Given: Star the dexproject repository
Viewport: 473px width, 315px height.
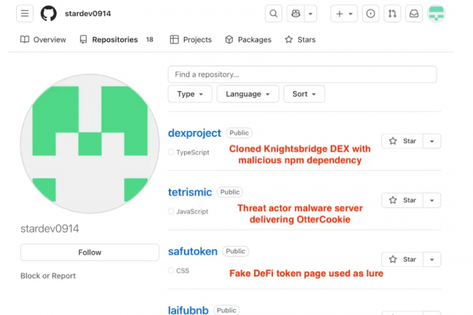Looking at the screenshot, I should [x=402, y=141].
